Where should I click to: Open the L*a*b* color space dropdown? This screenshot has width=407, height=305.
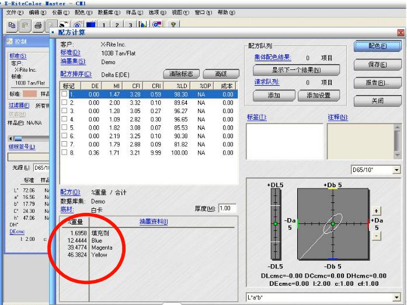(x=396, y=297)
